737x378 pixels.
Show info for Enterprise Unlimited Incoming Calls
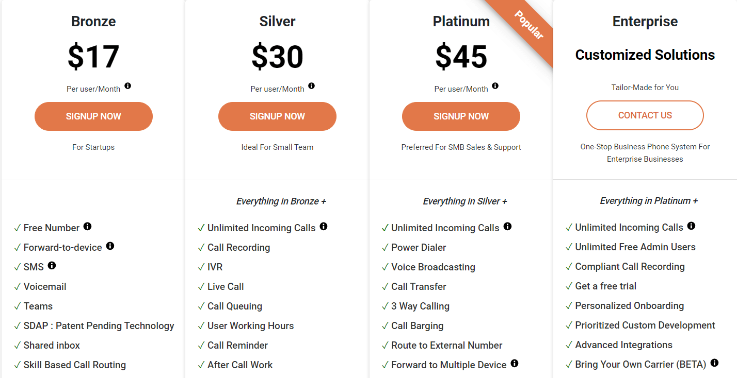[692, 226]
